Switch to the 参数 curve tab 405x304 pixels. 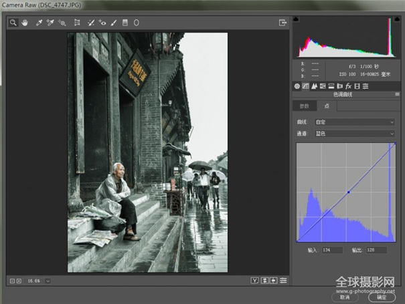pos(305,106)
